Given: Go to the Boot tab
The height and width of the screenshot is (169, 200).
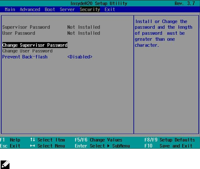Looking at the screenshot, I should (x=50, y=9).
